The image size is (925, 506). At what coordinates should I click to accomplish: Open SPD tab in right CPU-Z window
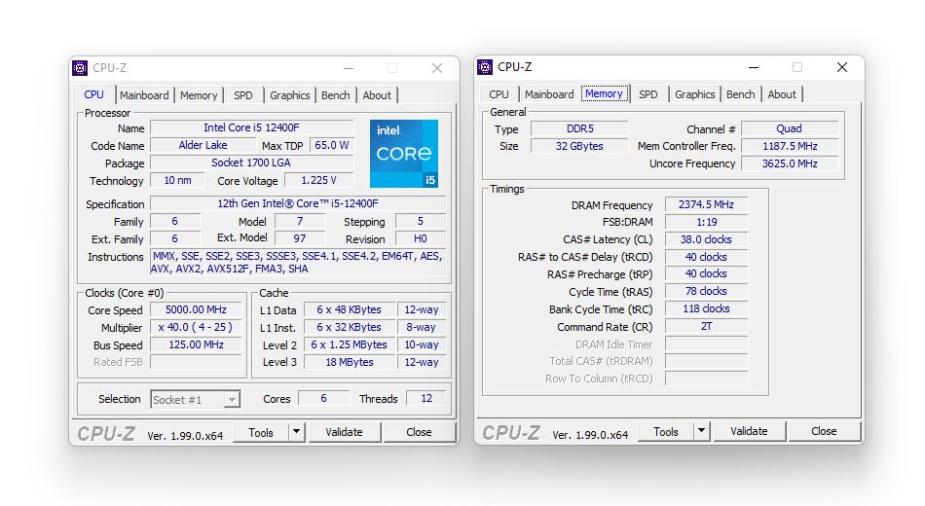point(647,94)
